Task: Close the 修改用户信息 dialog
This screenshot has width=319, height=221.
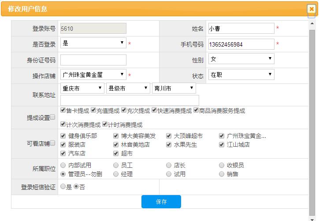Action: click(312, 9)
